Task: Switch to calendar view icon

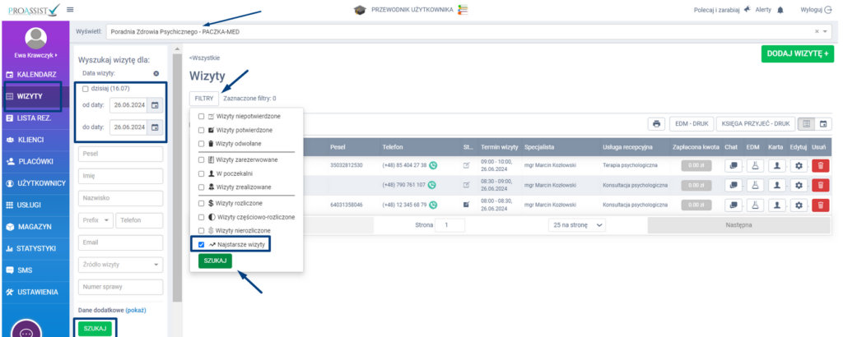Action: click(822, 124)
